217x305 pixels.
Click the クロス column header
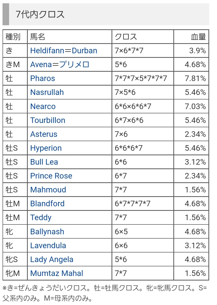[x=126, y=37]
